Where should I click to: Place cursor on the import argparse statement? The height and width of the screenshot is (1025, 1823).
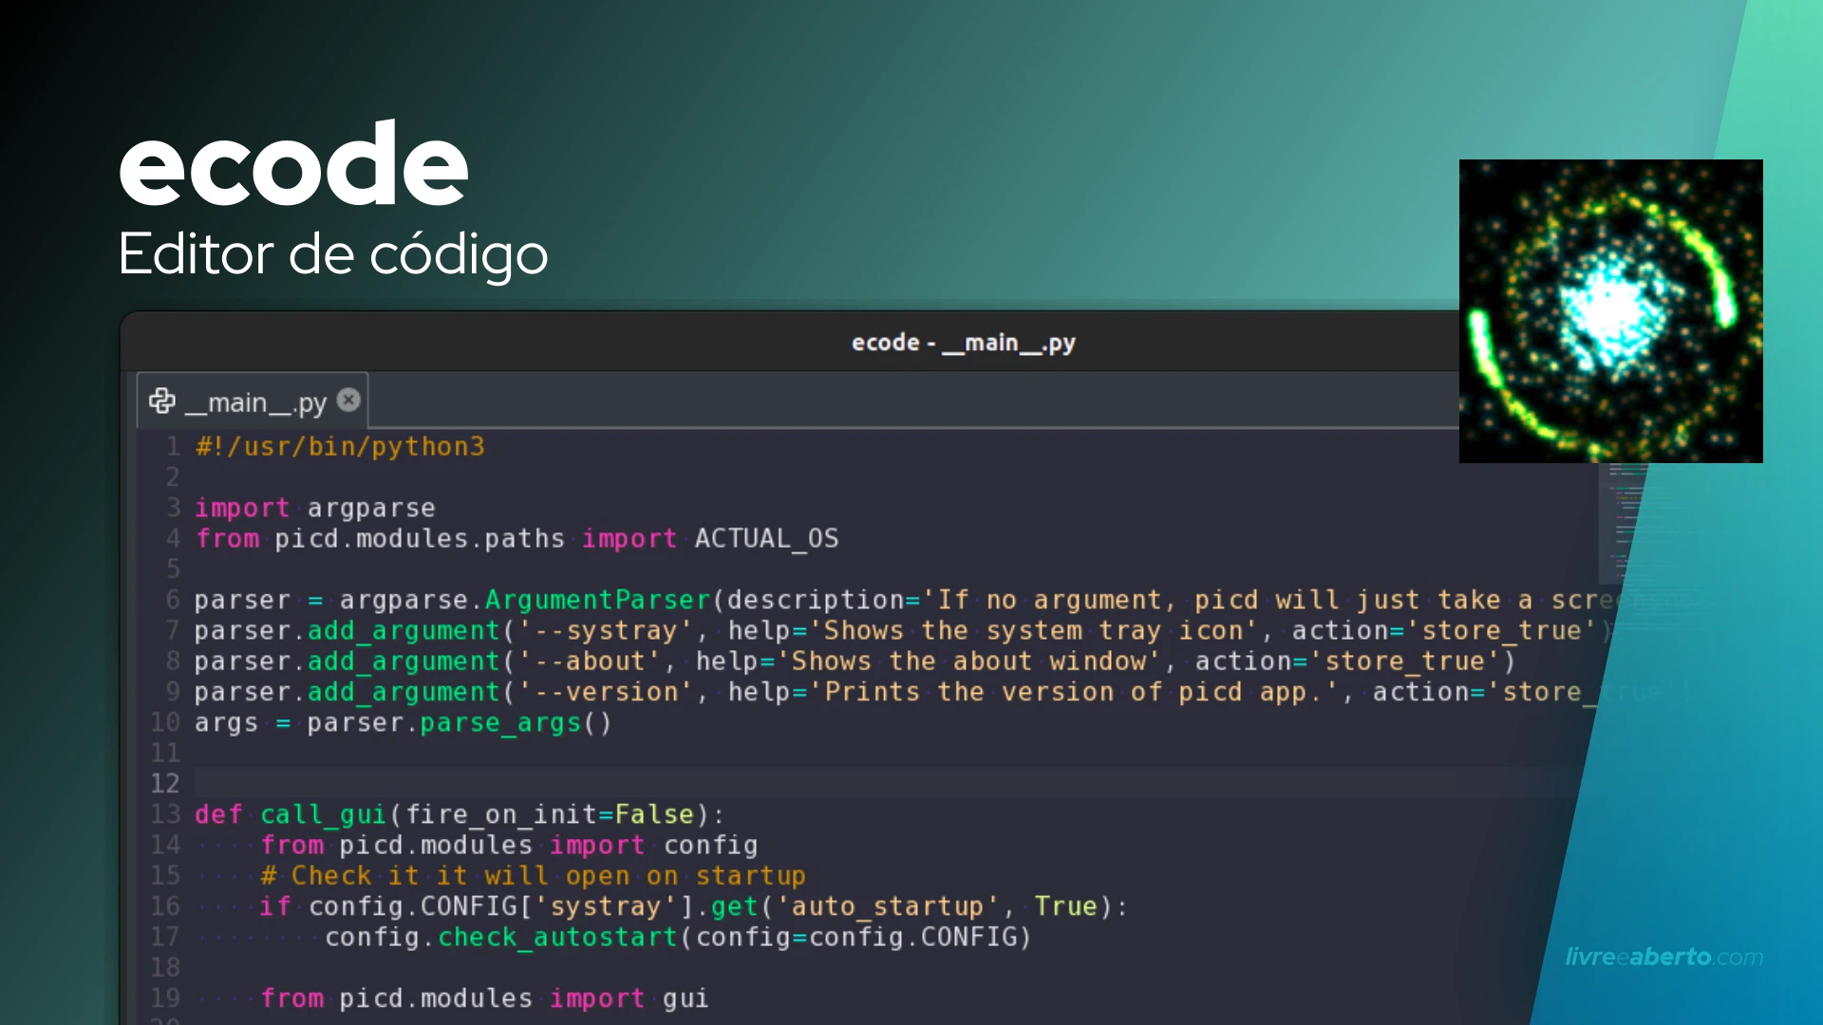point(315,508)
